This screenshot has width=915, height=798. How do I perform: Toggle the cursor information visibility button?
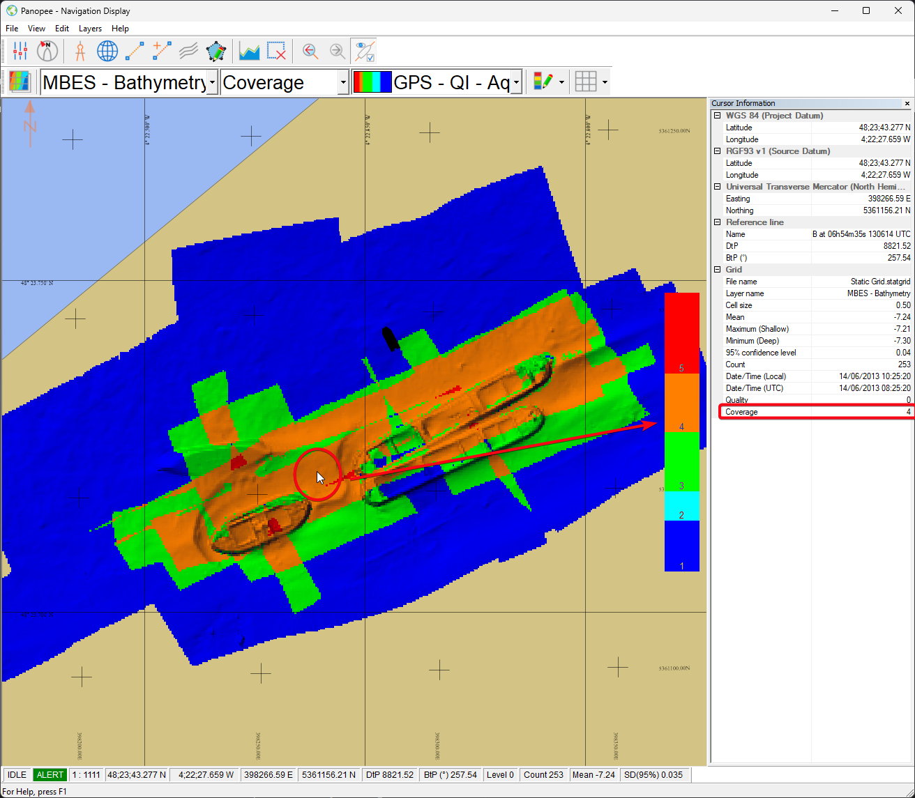[363, 51]
